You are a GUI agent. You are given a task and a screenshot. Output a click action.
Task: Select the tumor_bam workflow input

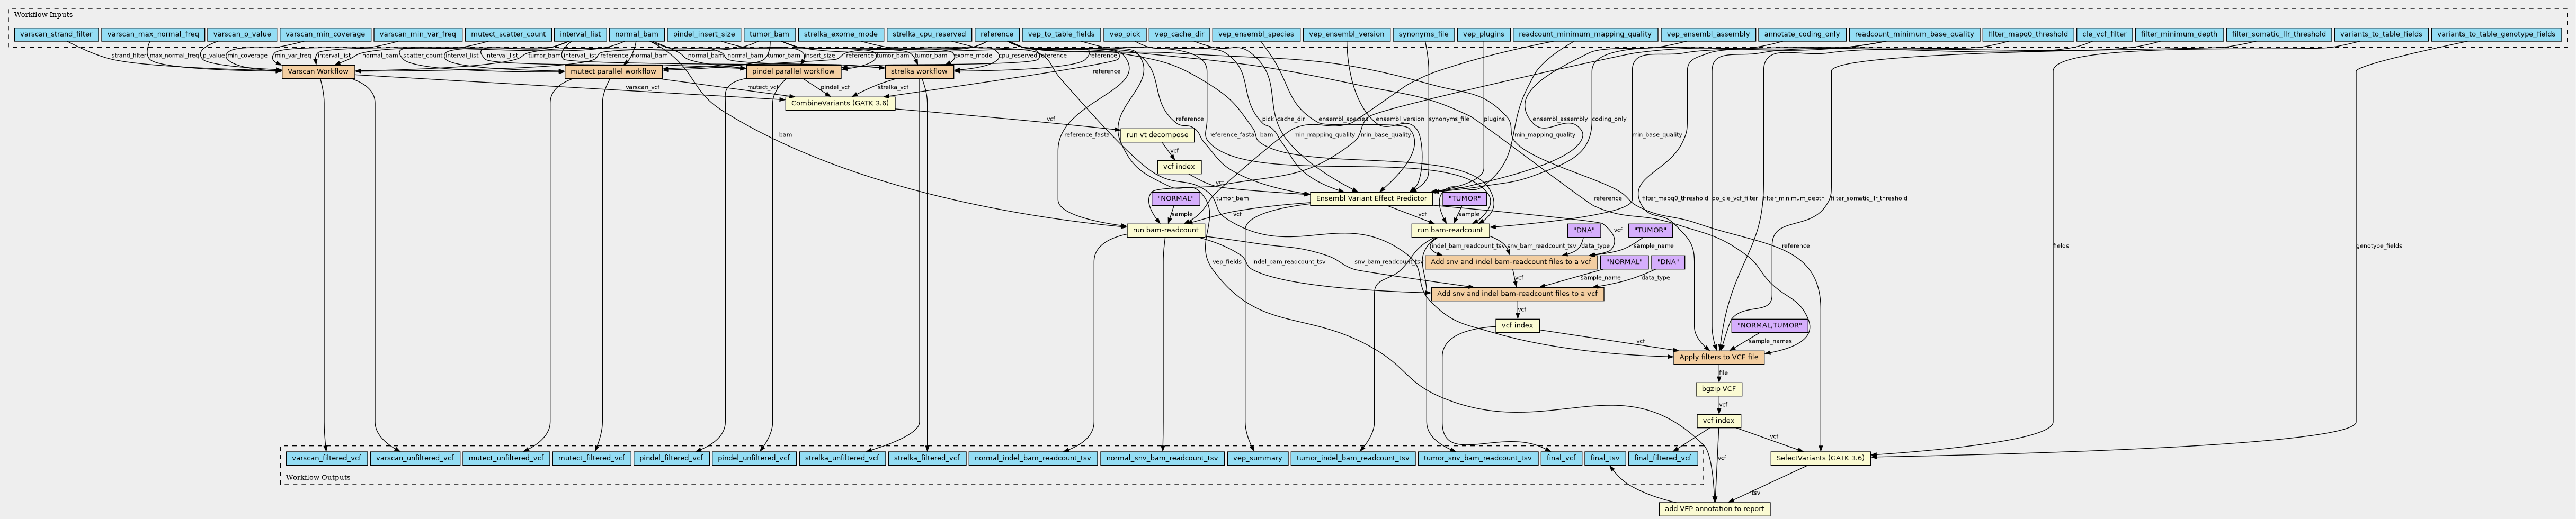click(x=768, y=34)
